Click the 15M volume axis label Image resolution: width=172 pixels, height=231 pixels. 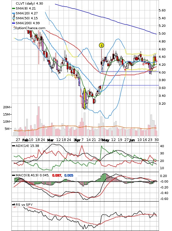[6, 114]
